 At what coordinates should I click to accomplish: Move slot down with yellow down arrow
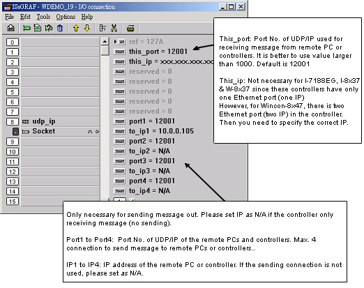coord(87,28)
